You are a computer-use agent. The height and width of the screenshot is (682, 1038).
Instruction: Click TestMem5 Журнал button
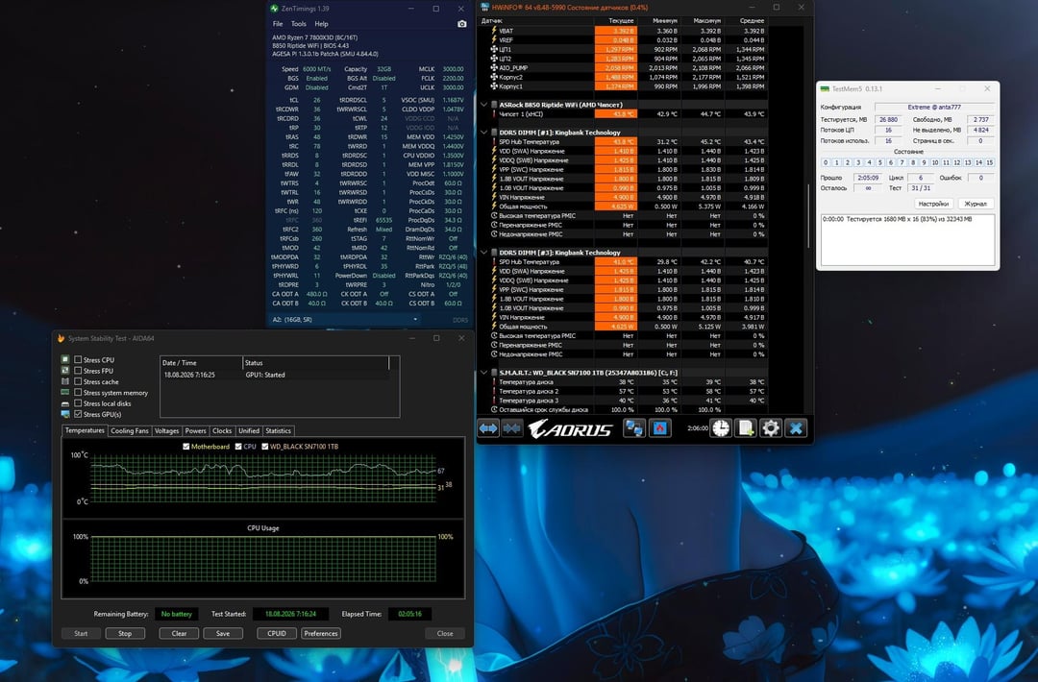point(976,204)
